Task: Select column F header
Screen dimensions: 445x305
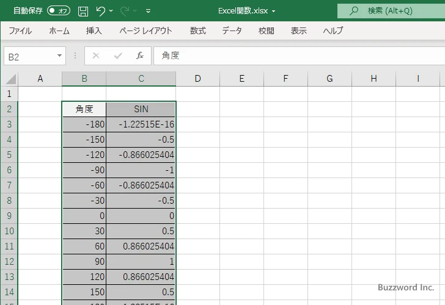Action: [286, 79]
